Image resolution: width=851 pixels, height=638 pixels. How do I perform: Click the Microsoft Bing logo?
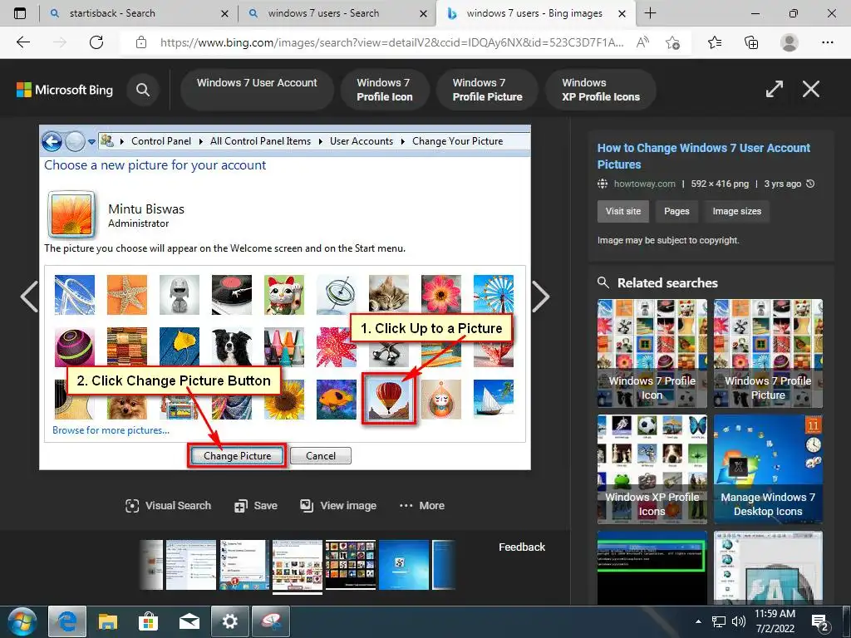tap(65, 90)
